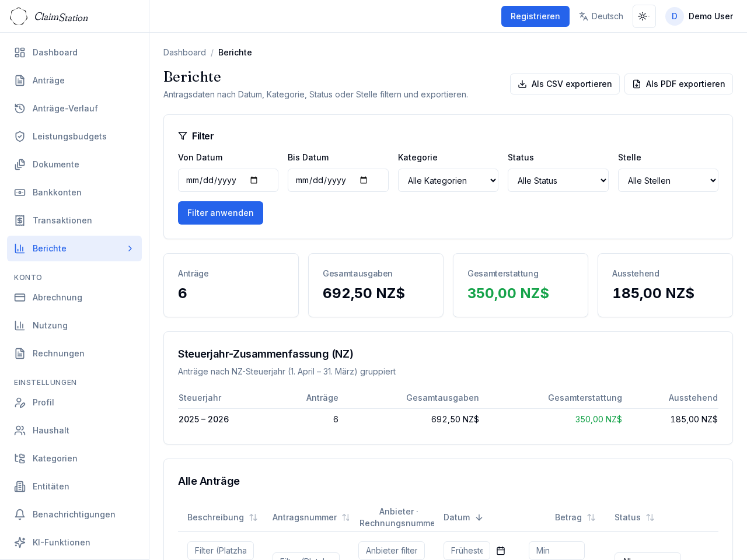Click the ClaimStation logo icon
The image size is (747, 560).
pos(19,16)
